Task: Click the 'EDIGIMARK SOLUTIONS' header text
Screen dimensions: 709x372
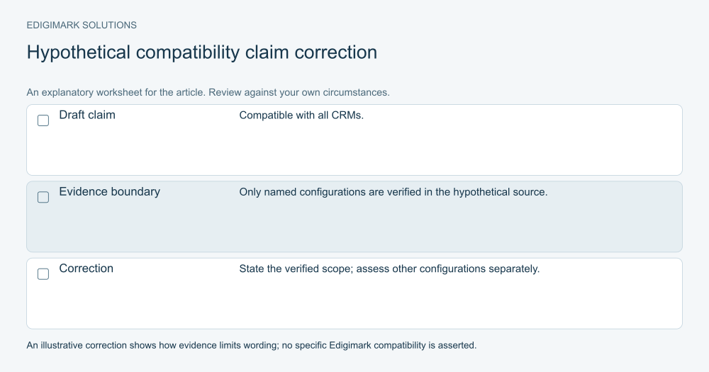Action: (x=82, y=26)
